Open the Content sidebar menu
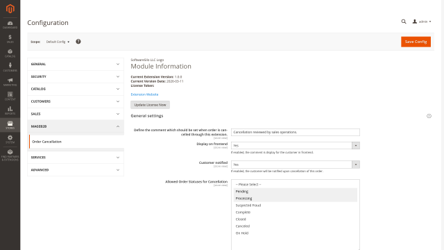 coord(10,97)
